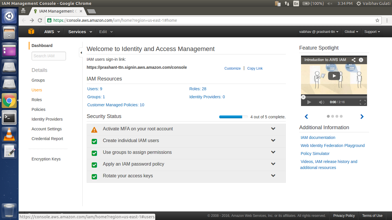This screenshot has height=220, width=392.
Task: Click the browser back arrow
Action: (24, 20)
